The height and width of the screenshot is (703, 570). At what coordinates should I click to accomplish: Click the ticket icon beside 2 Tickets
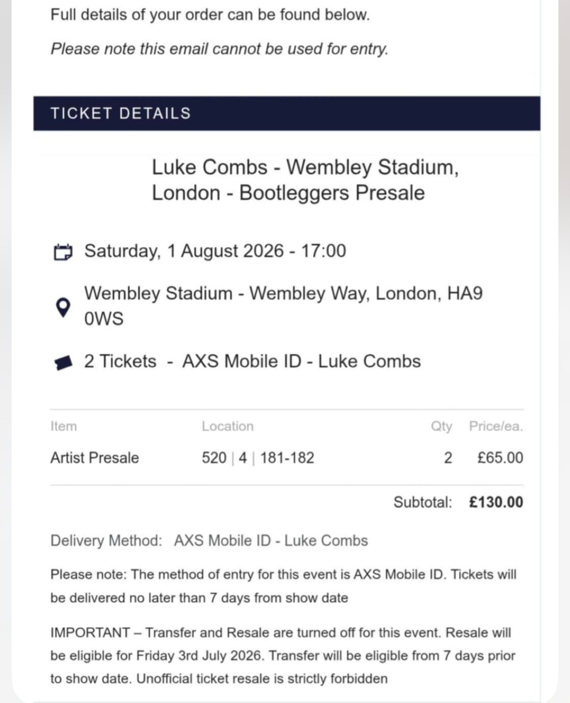[63, 362]
